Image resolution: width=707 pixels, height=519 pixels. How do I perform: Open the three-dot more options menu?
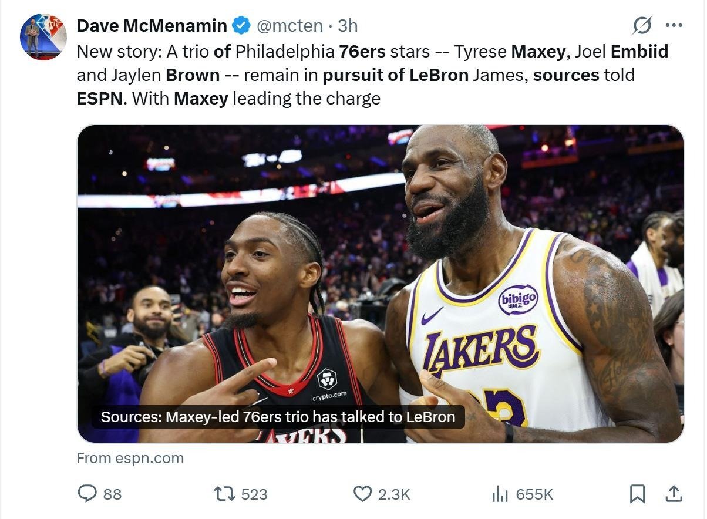point(674,26)
